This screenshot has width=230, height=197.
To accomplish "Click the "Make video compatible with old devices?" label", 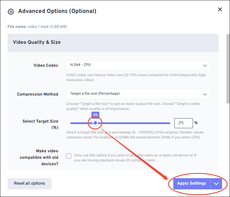I will (39, 157).
